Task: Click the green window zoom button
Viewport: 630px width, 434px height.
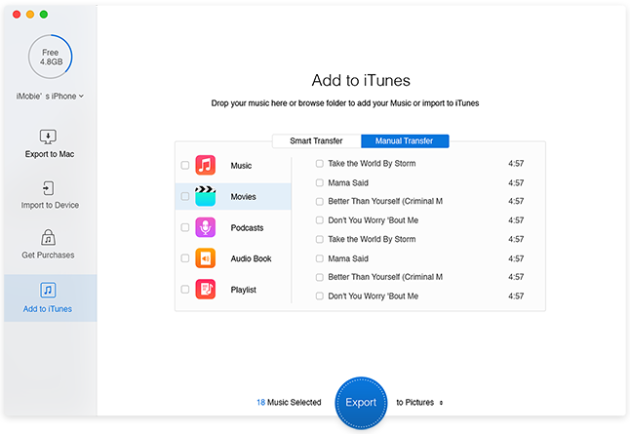Action: pos(44,15)
